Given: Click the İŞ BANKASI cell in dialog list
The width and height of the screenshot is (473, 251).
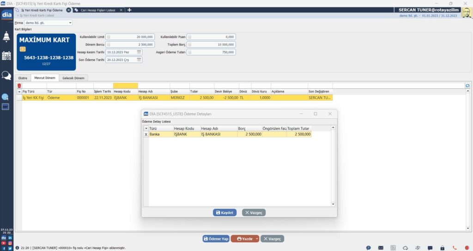Looking at the screenshot, I should [218, 135].
